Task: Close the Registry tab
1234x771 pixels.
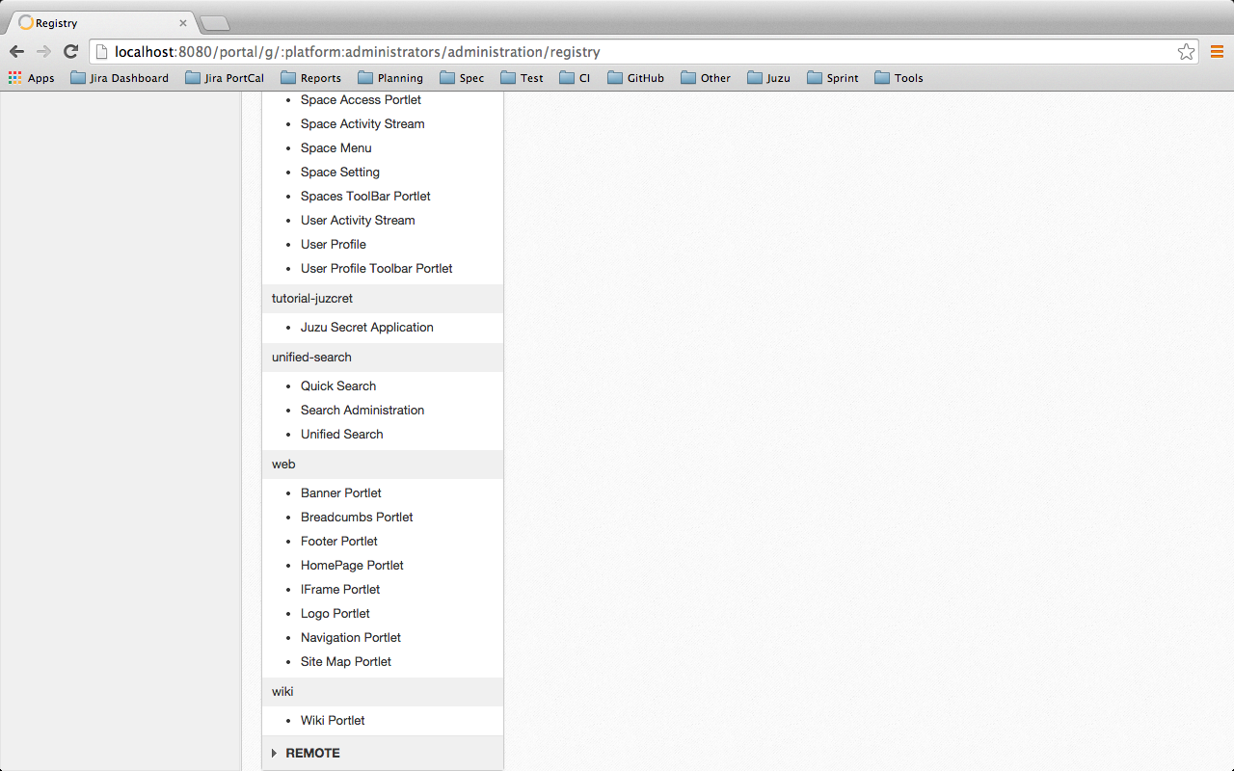Action: 183,23
